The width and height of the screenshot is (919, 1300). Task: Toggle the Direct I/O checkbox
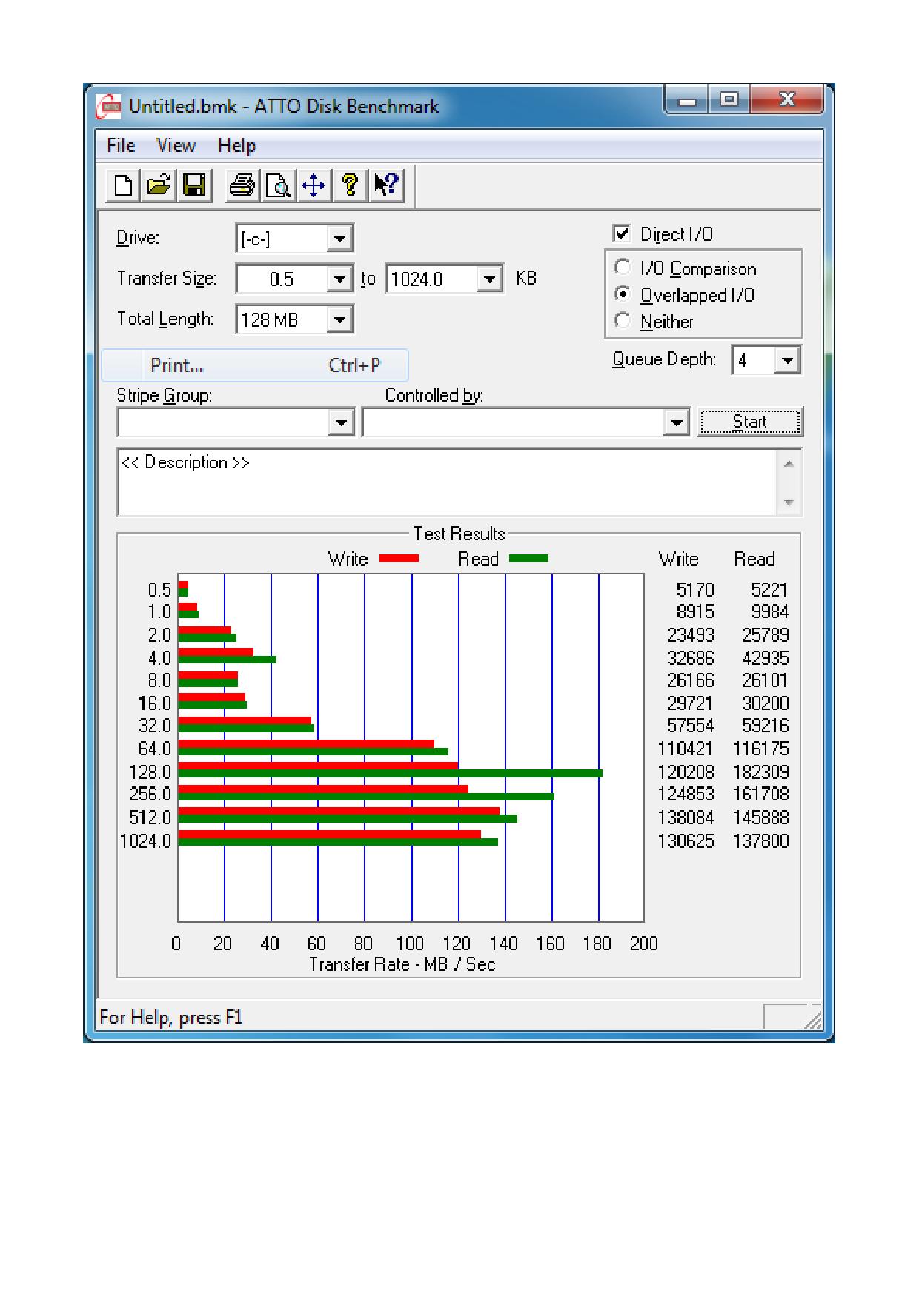622,233
